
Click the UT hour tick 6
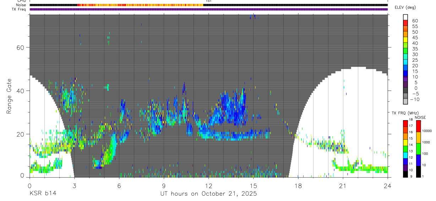pos(119,185)
